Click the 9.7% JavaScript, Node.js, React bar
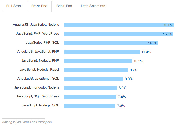 (x=96, y=70)
